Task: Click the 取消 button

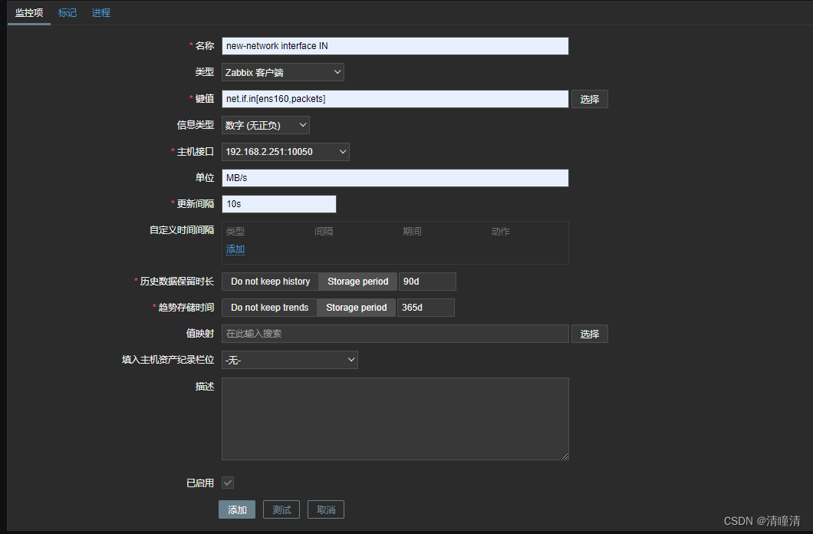Action: [x=326, y=509]
